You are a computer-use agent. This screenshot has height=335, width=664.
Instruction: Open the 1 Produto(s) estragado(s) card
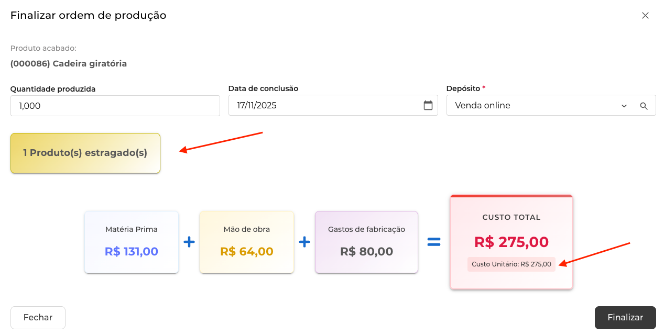pyautogui.click(x=85, y=153)
